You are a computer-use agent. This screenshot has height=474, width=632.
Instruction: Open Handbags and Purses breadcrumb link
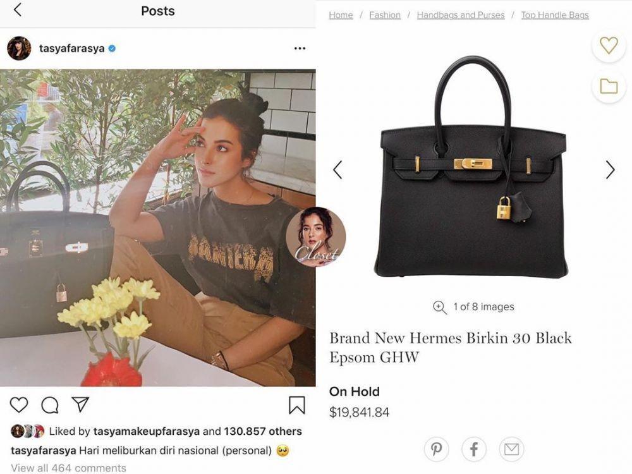(461, 15)
